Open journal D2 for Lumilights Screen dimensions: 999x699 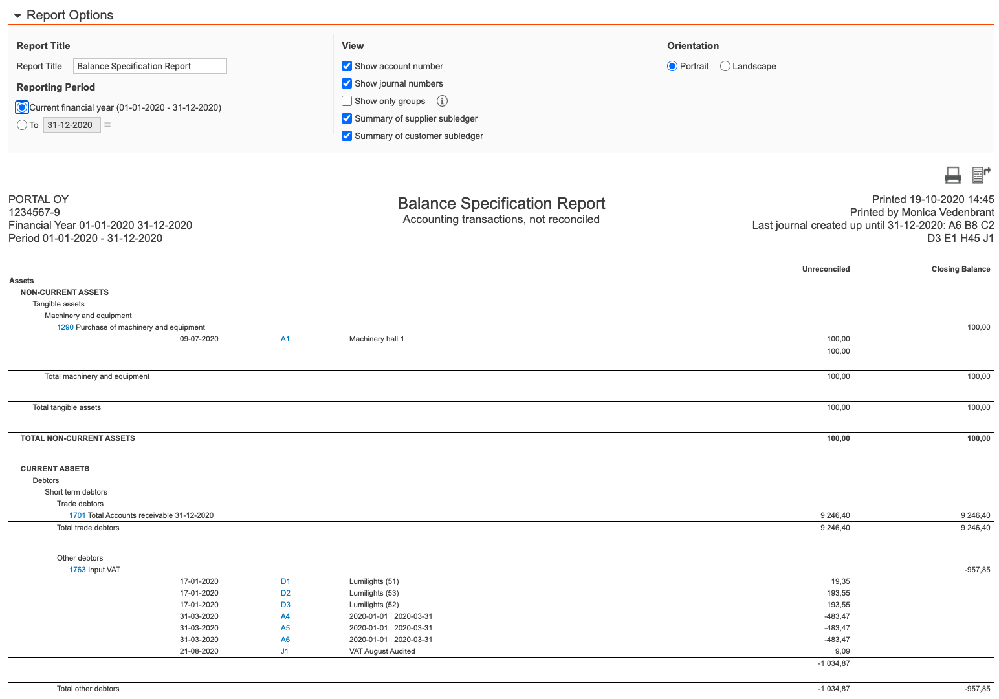pyautogui.click(x=285, y=593)
